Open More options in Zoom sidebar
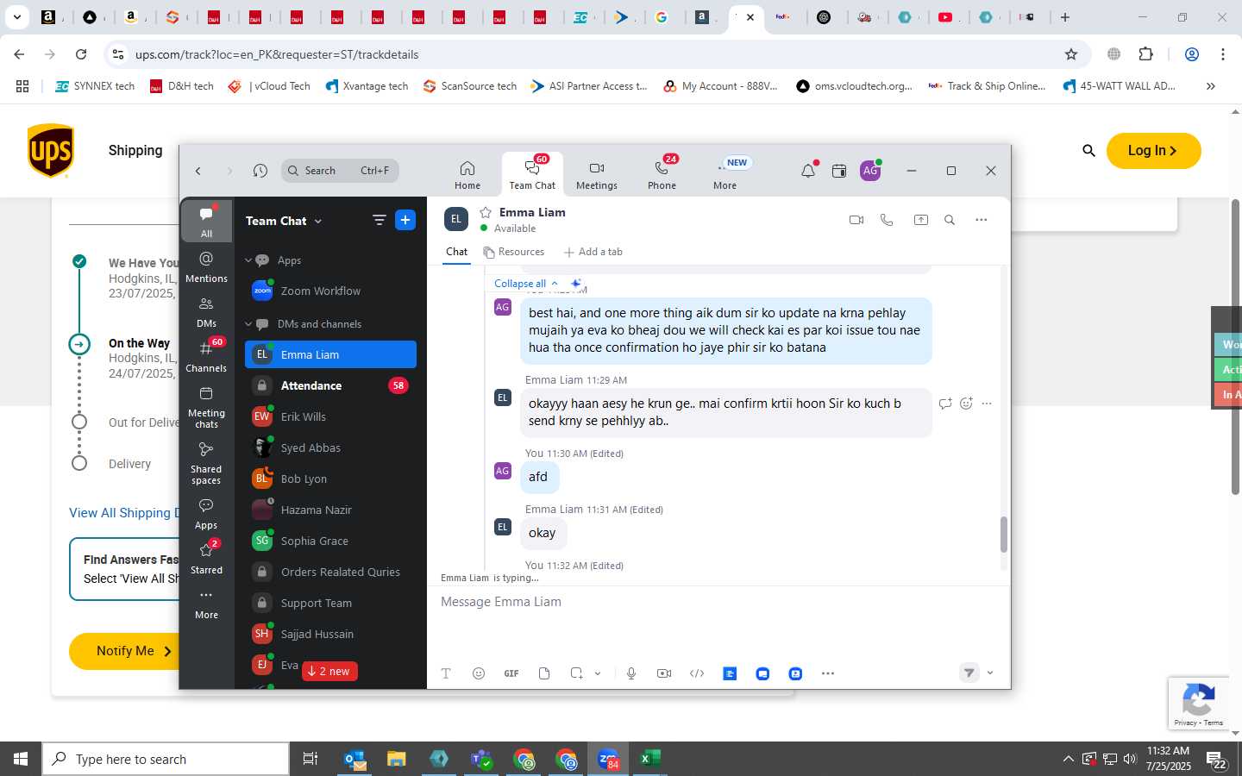The width and height of the screenshot is (1242, 776). click(x=206, y=604)
